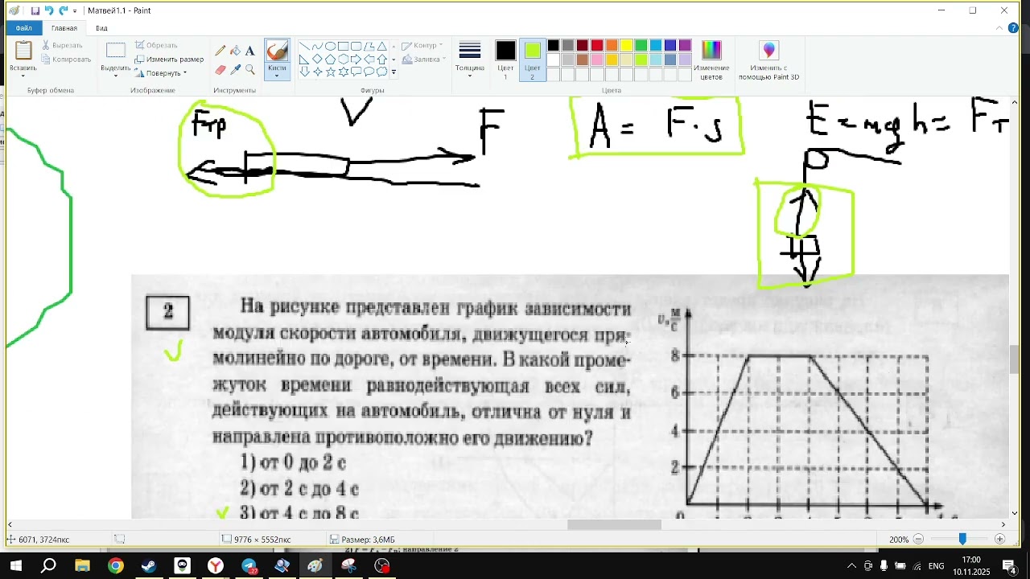Select the Fill with color bucket tool
This screenshot has height=579, width=1030.
tap(235, 51)
